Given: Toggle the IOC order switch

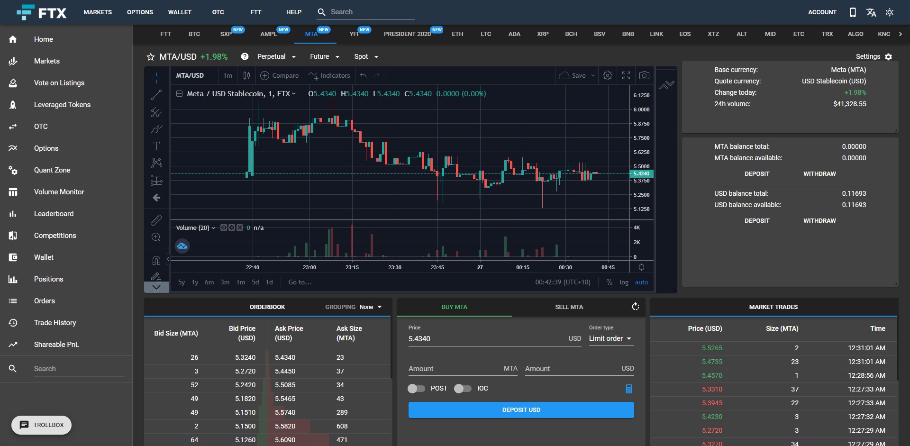Looking at the screenshot, I should click(463, 389).
